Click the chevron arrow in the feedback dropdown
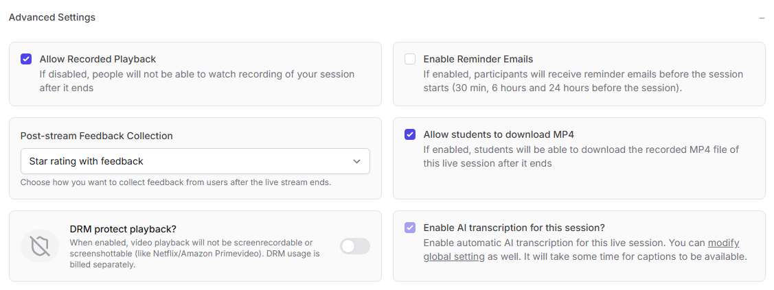 tap(356, 161)
